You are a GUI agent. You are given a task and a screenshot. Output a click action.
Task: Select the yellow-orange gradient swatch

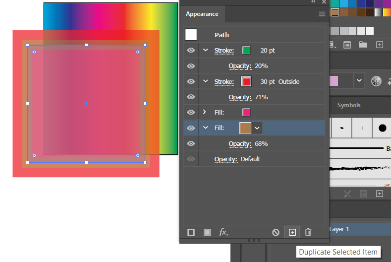(x=387, y=12)
